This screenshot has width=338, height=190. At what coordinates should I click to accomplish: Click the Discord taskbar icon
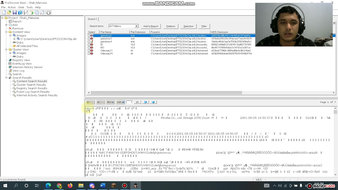pyautogui.click(x=92, y=186)
